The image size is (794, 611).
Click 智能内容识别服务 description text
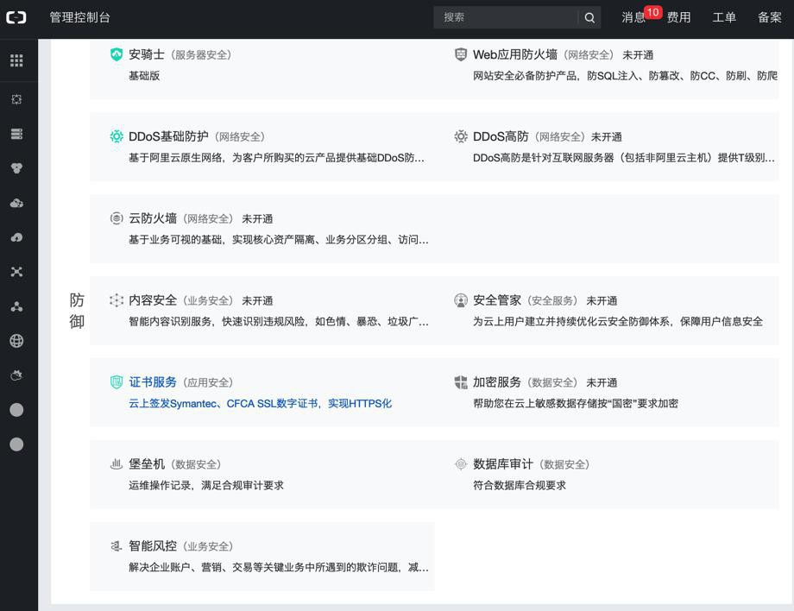[279, 321]
